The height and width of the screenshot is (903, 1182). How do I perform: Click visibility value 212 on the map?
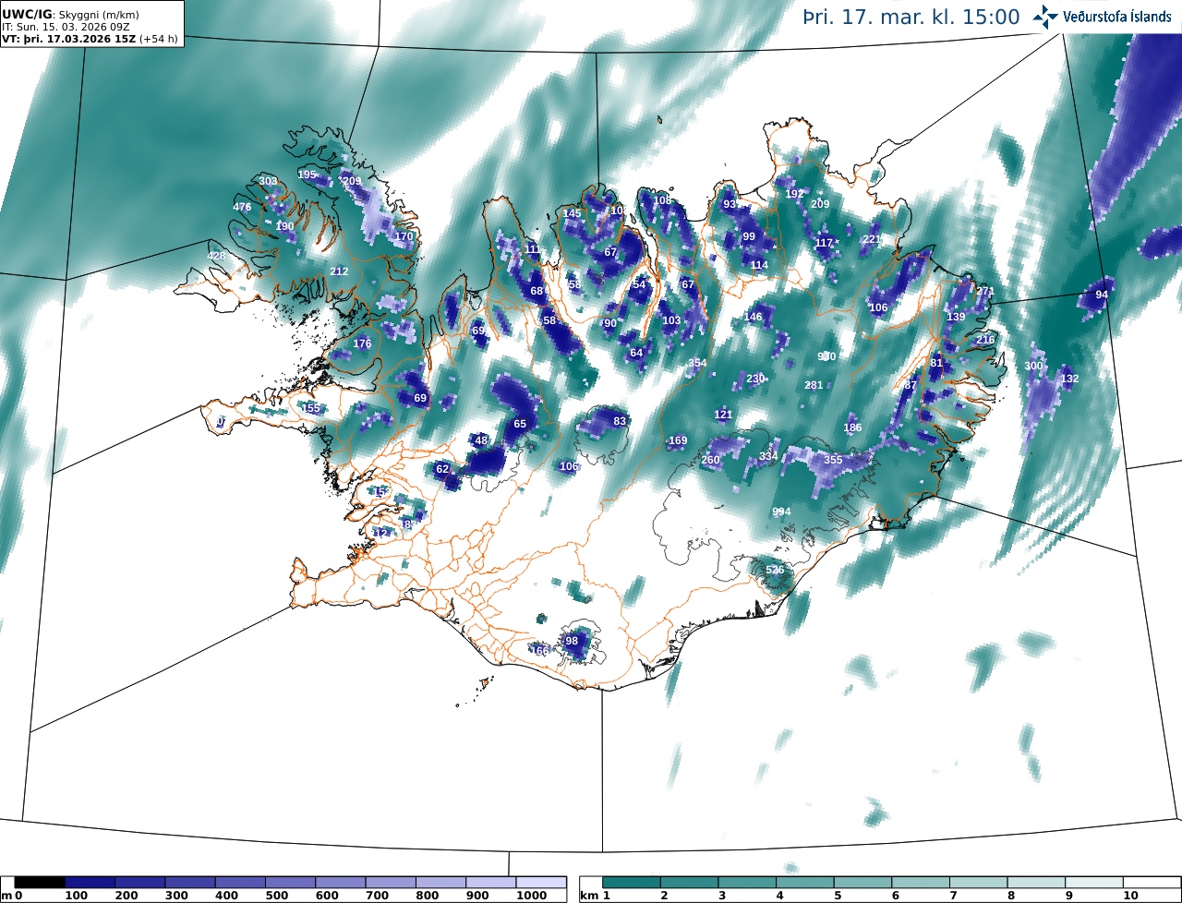340,271
